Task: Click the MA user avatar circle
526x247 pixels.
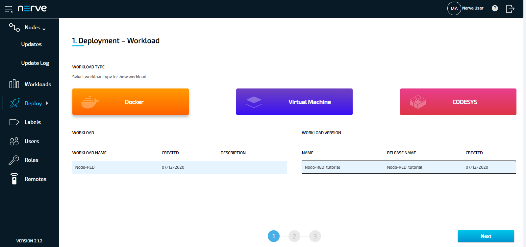Action: pyautogui.click(x=454, y=9)
